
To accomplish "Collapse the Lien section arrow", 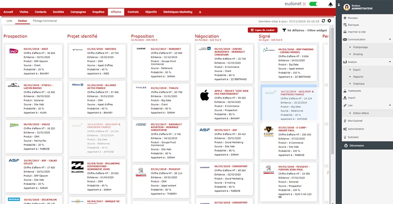I will coord(390,105).
